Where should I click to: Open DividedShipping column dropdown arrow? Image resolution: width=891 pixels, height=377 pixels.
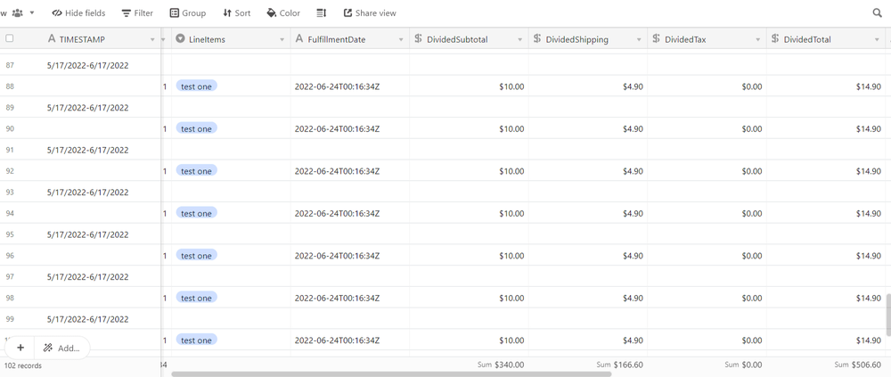639,39
